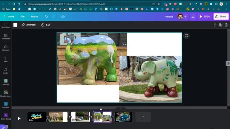Image resolution: width=230 pixels, height=129 pixels.
Task: Select the Elephant Parade title page thumbnail
Action: (x=37, y=117)
